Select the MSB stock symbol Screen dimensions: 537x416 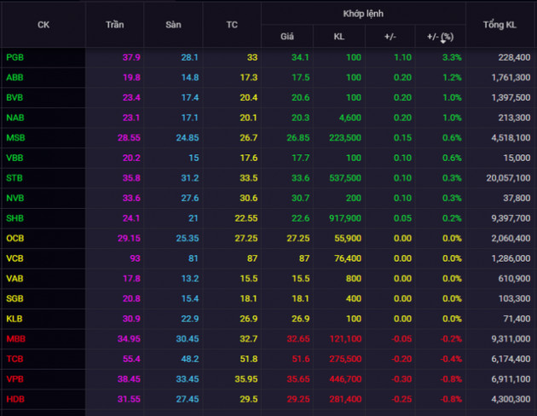[15, 137]
